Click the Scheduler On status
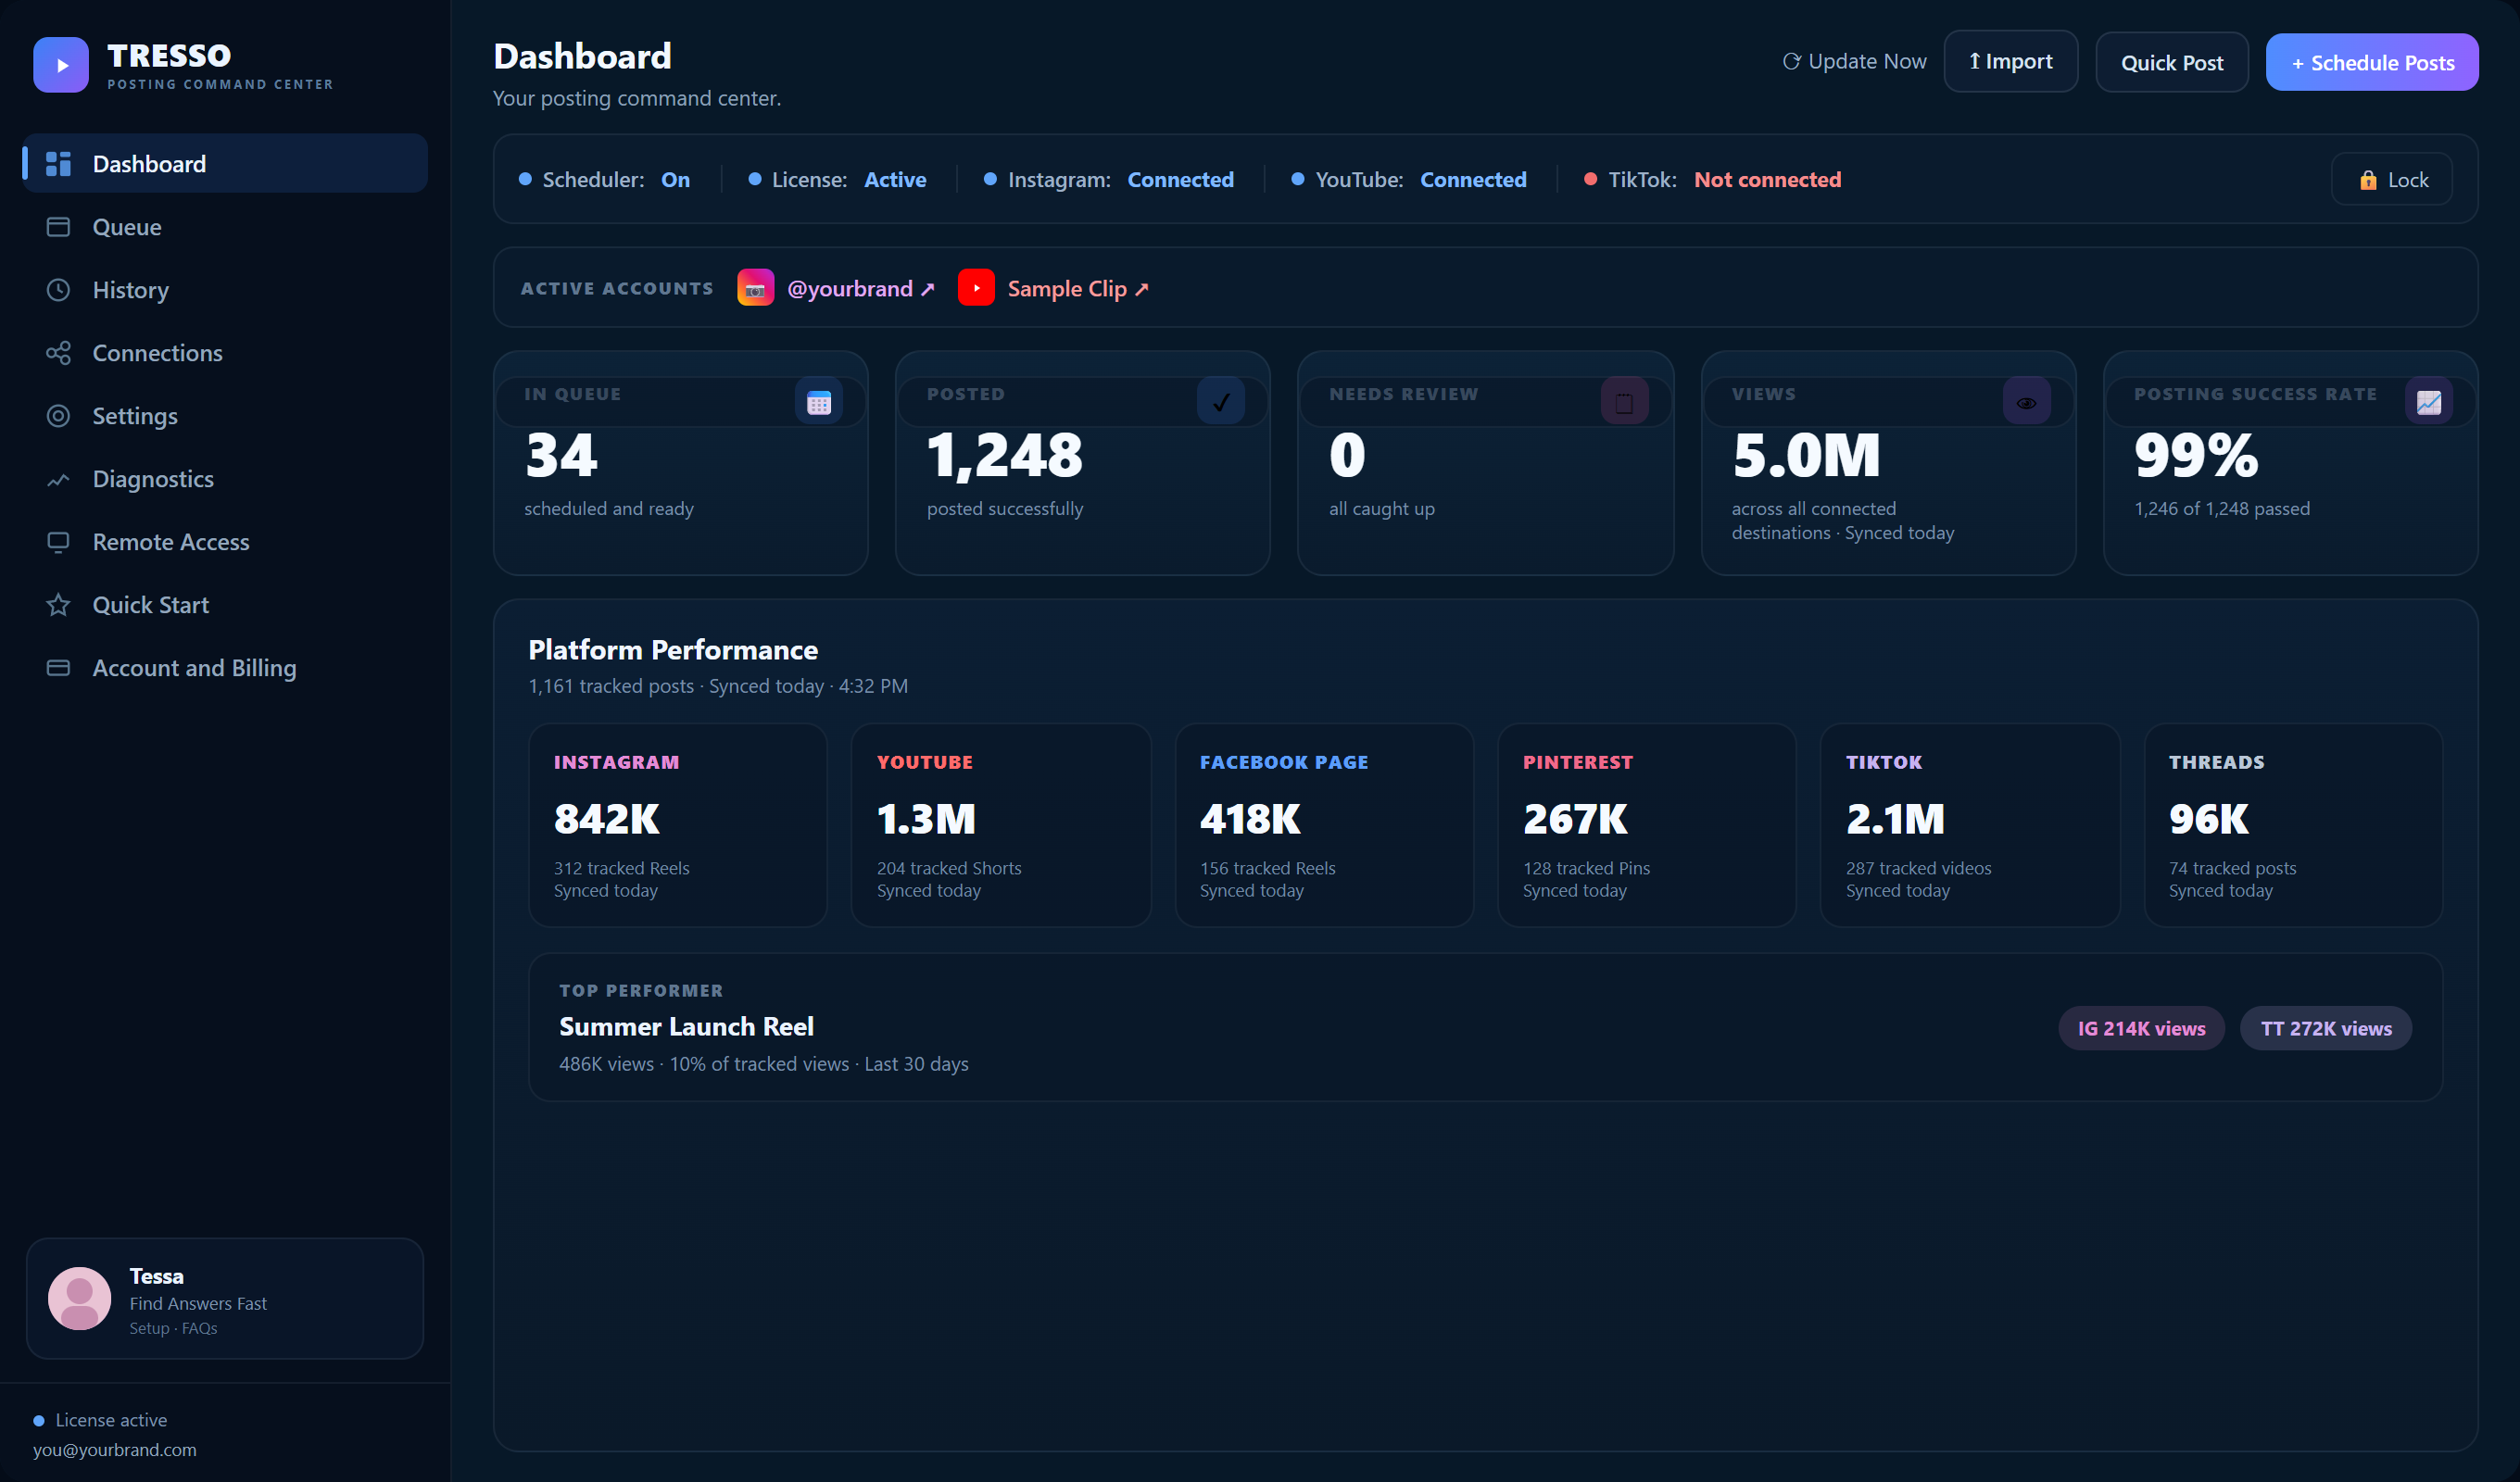The height and width of the screenshot is (1482, 2520). tap(605, 180)
